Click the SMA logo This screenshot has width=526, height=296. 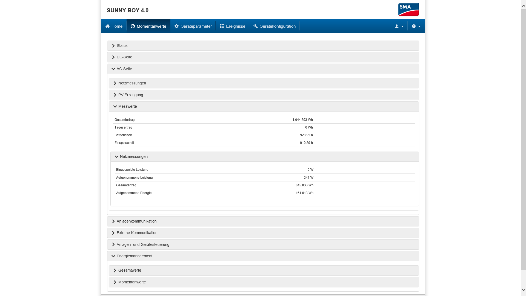408,10
